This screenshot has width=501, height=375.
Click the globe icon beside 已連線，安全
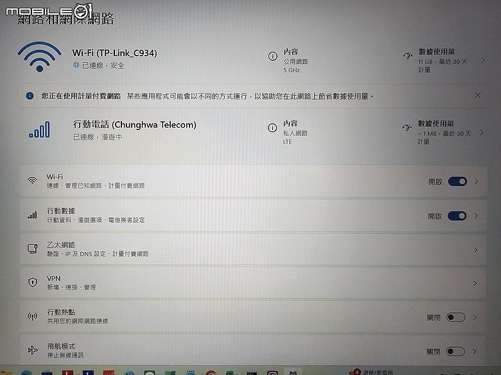(x=76, y=65)
